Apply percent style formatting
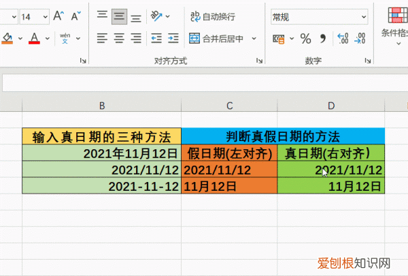408x276 pixels. [305, 39]
